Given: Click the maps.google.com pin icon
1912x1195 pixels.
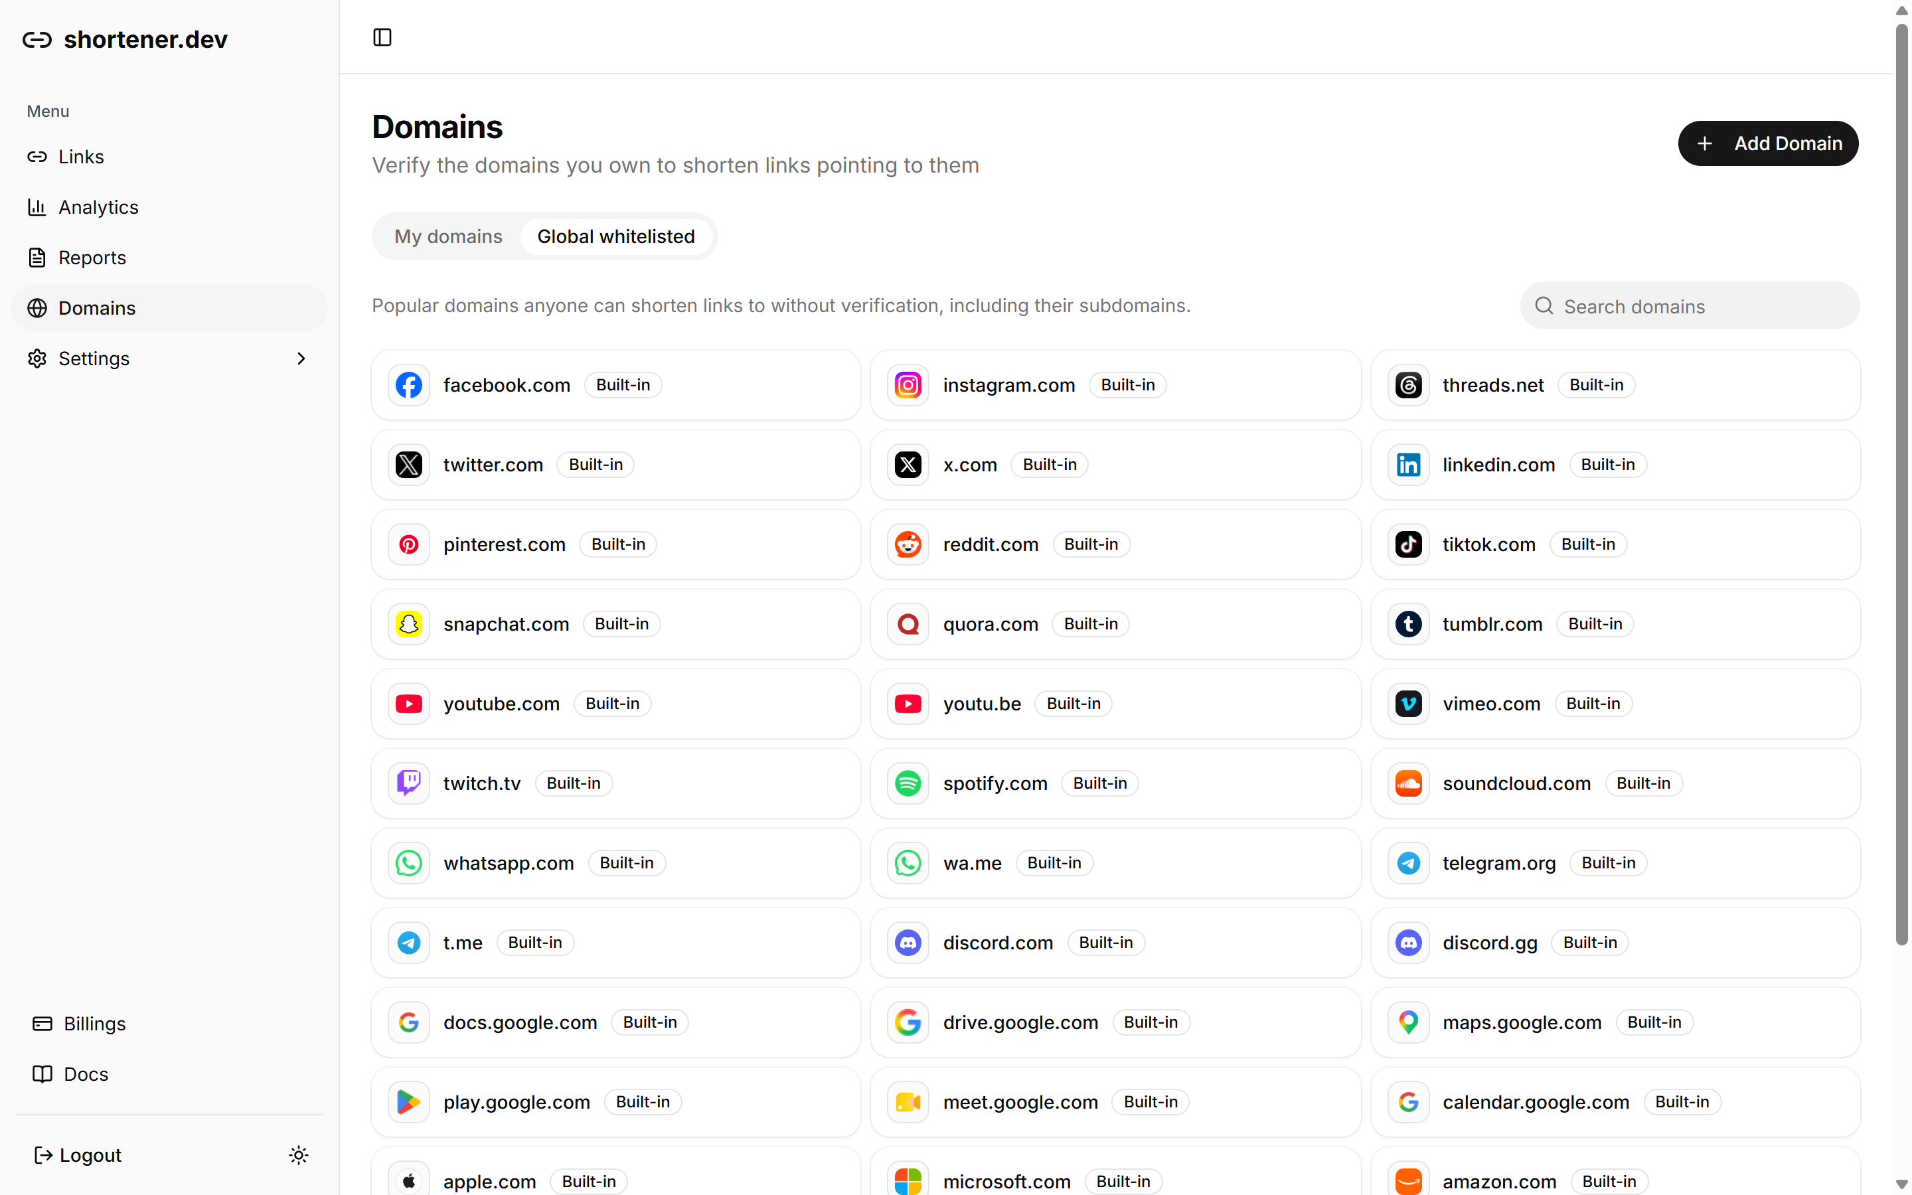Looking at the screenshot, I should (1408, 1022).
